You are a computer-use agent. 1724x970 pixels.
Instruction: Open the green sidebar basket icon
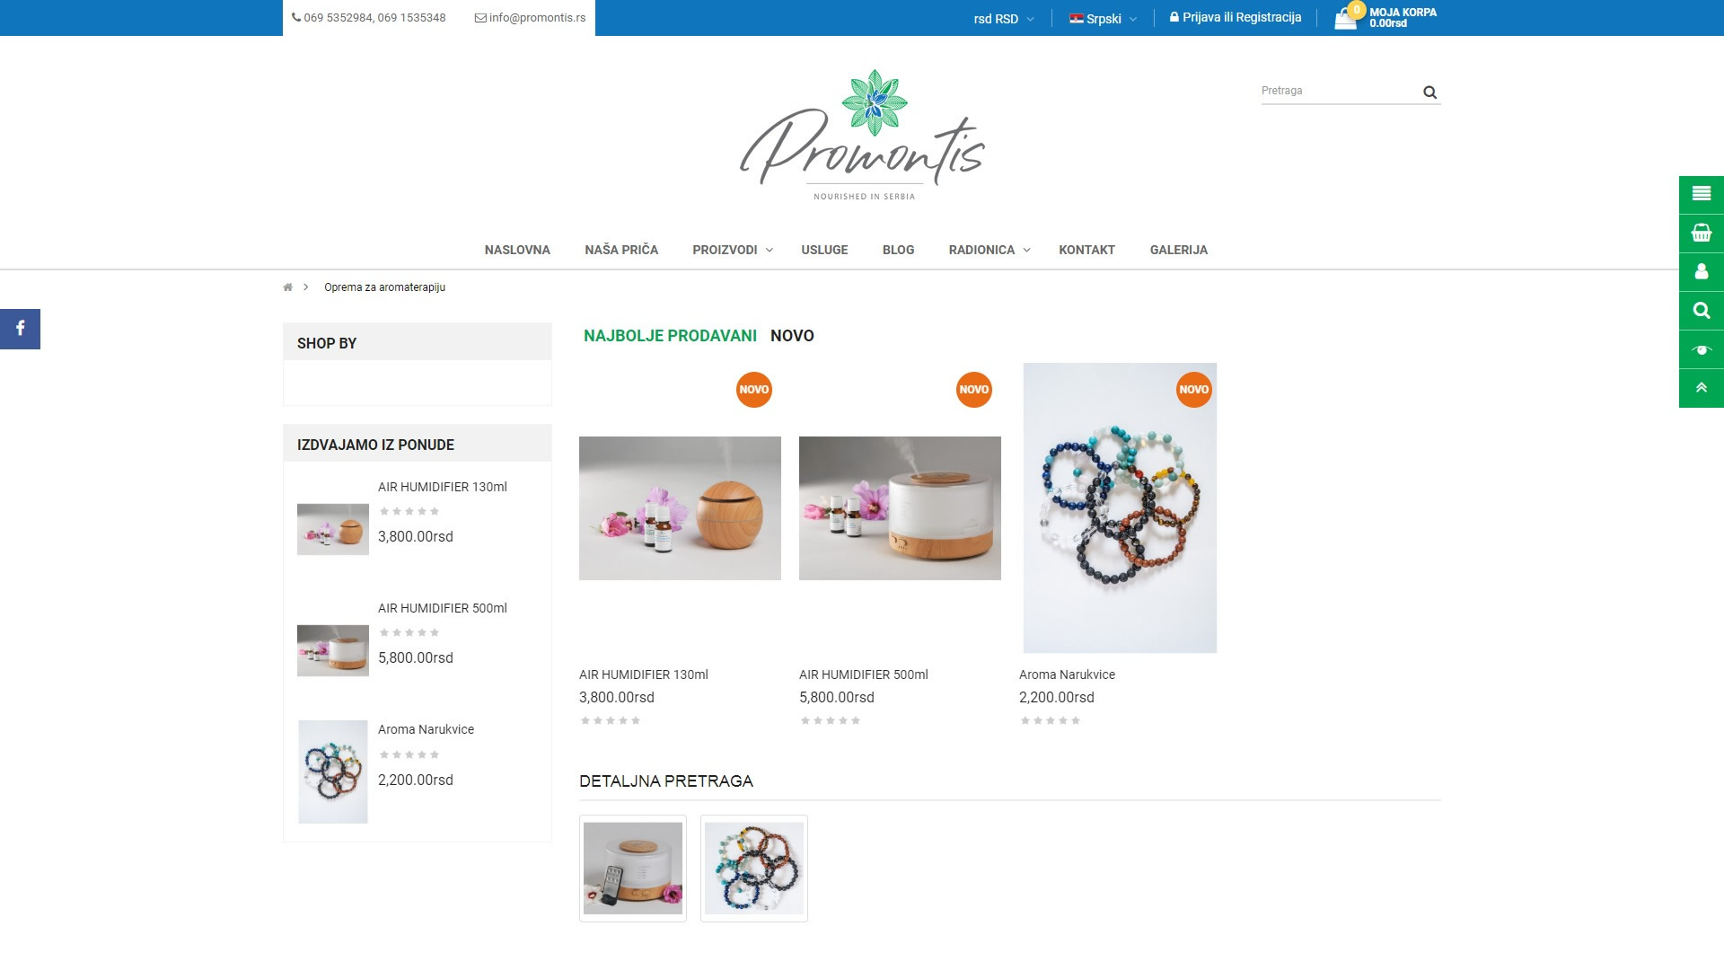1701,234
